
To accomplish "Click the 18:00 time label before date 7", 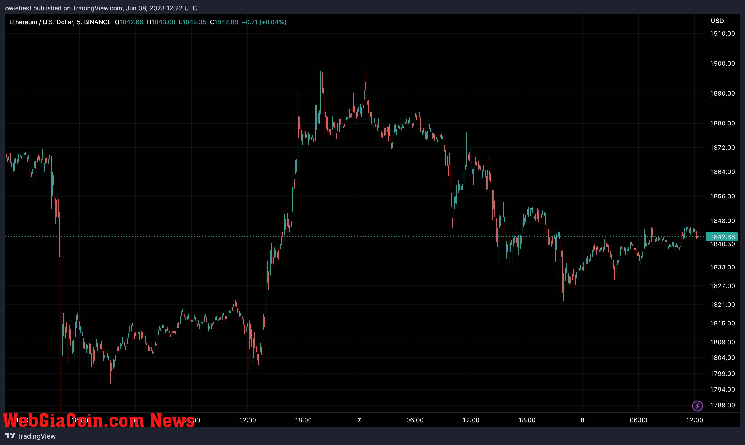I will coord(303,420).
